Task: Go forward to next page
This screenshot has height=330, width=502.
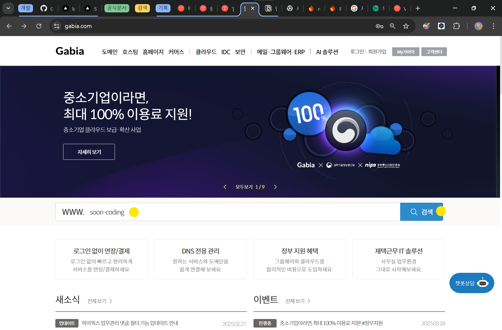Action: coord(24,26)
